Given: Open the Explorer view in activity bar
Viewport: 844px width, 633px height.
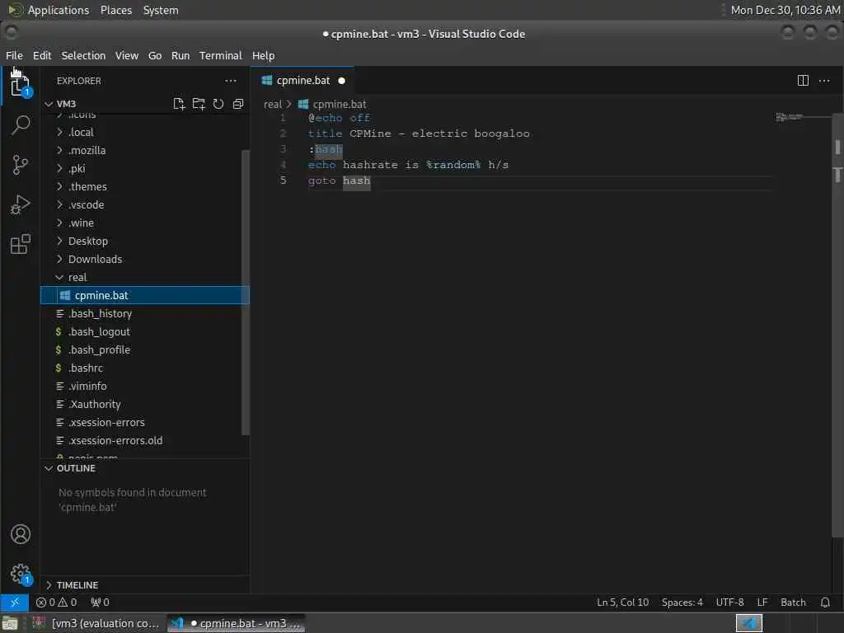Looking at the screenshot, I should (x=21, y=86).
